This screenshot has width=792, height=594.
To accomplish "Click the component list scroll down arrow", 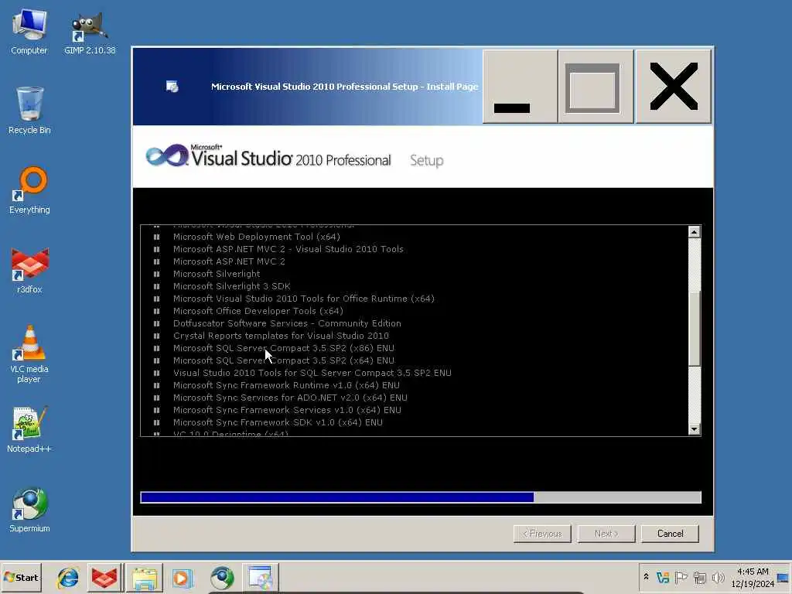I will (694, 428).
